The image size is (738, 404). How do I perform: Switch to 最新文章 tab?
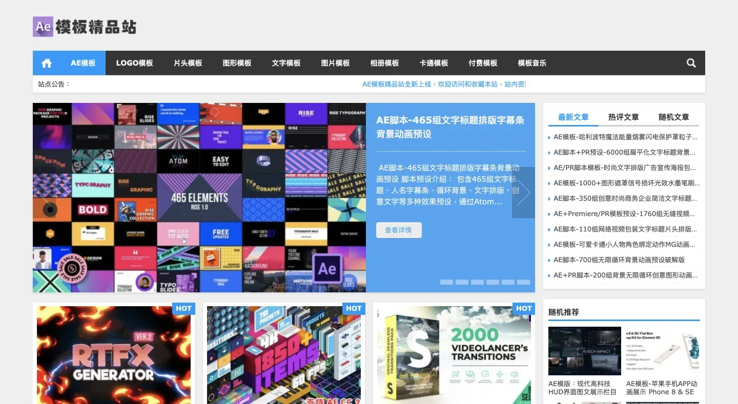coord(573,117)
